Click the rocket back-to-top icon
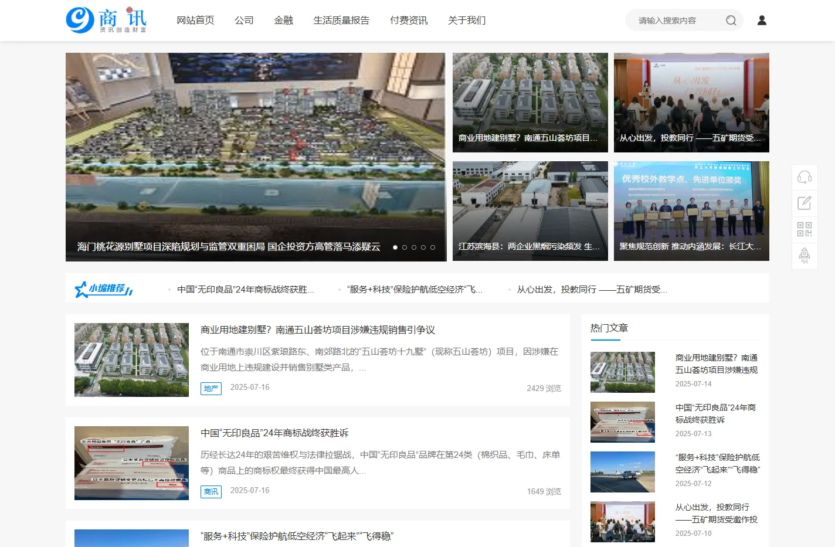This screenshot has height=547, width=835. pos(805,256)
